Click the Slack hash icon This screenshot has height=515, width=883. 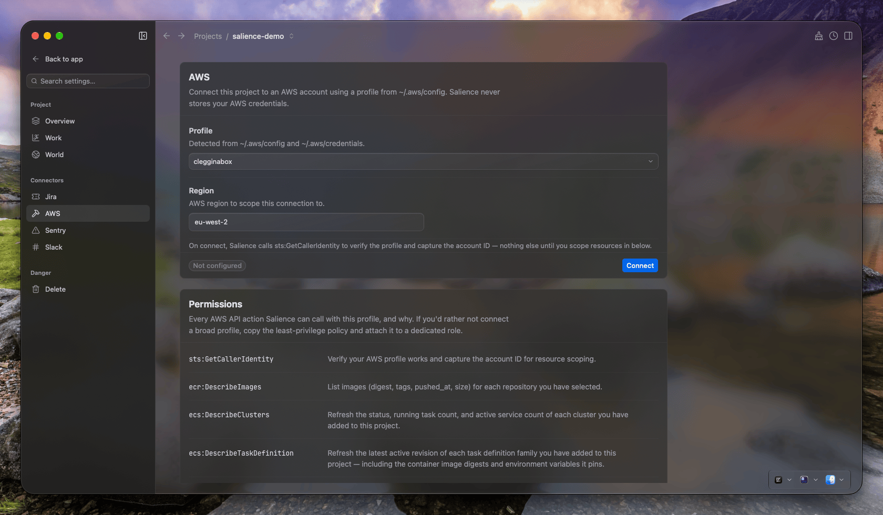click(x=36, y=247)
